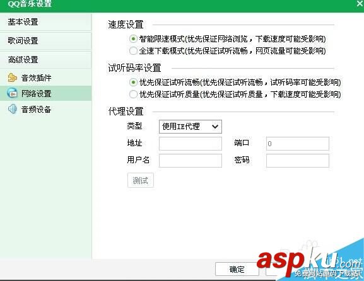This screenshot has height=281, width=364.
Task: Open the 音效插件 sound effect plugin icon
Action: point(13,77)
